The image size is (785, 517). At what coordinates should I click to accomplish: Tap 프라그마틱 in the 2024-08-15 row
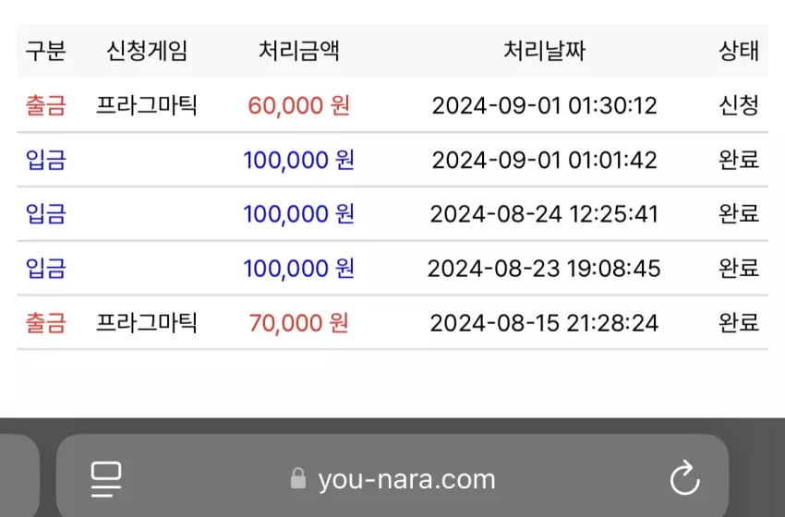pyautogui.click(x=147, y=323)
